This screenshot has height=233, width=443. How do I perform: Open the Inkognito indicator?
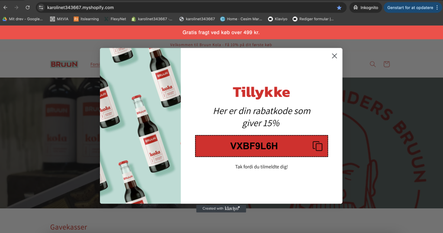point(366,8)
